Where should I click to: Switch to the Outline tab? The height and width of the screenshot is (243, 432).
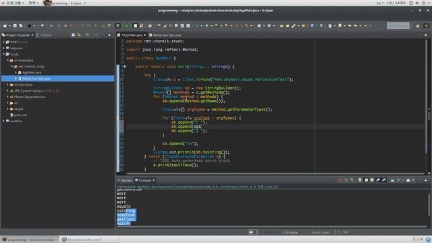click(44, 35)
